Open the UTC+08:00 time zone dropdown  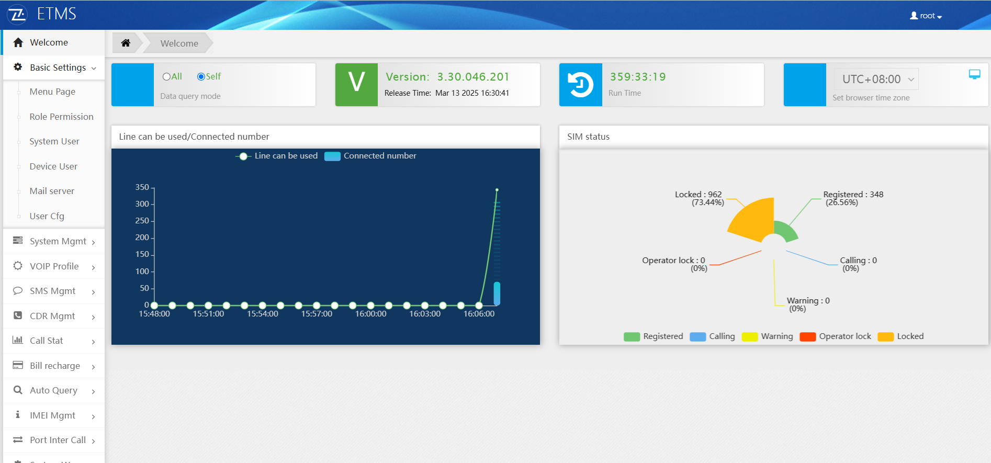876,79
